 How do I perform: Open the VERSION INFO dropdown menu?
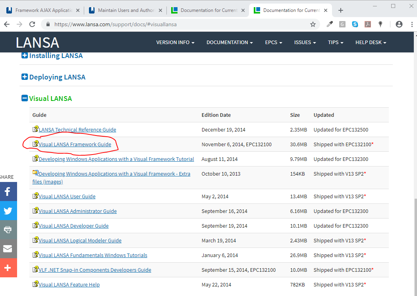(175, 43)
